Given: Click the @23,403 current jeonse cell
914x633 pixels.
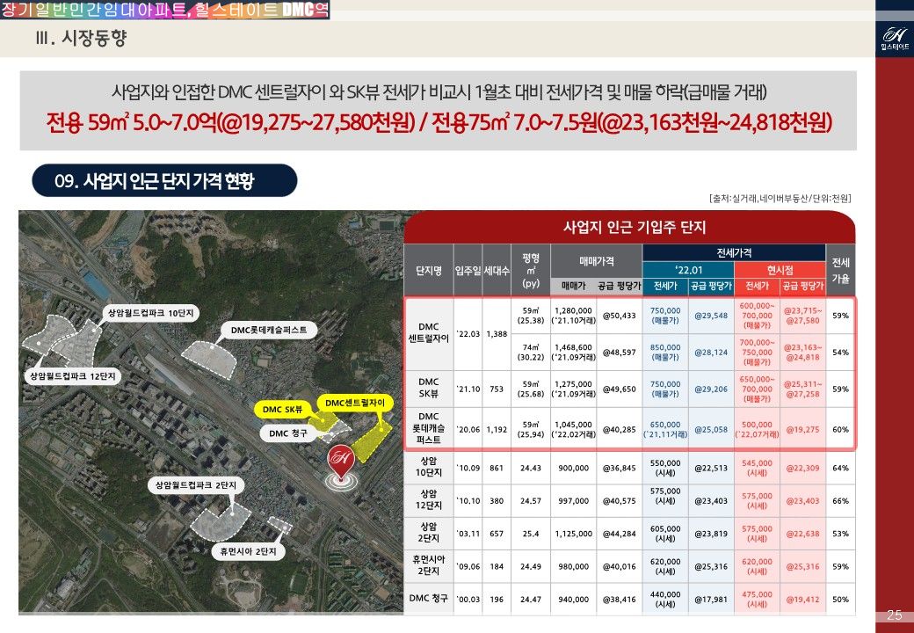Looking at the screenshot, I should tap(802, 500).
